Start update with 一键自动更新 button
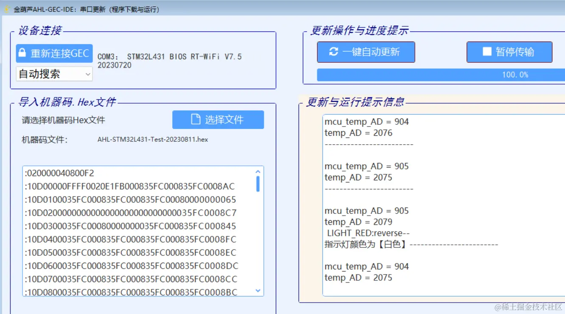This screenshot has width=565, height=314. (366, 52)
